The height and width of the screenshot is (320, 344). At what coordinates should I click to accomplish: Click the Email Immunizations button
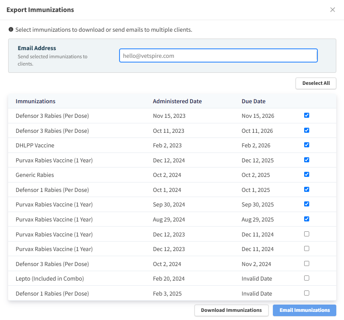[x=304, y=310]
